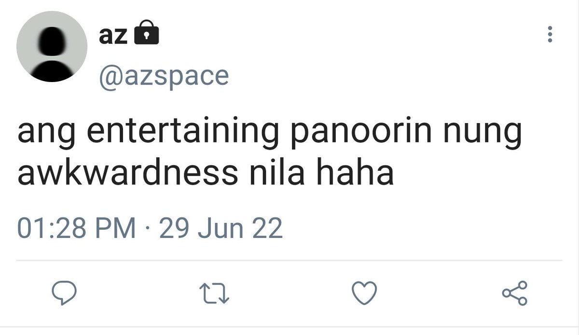
Task: Open the az profile avatar picture
Action: pos(52,47)
